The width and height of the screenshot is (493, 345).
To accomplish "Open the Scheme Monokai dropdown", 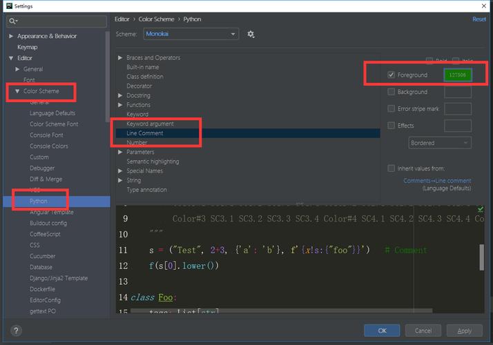I will [191, 34].
